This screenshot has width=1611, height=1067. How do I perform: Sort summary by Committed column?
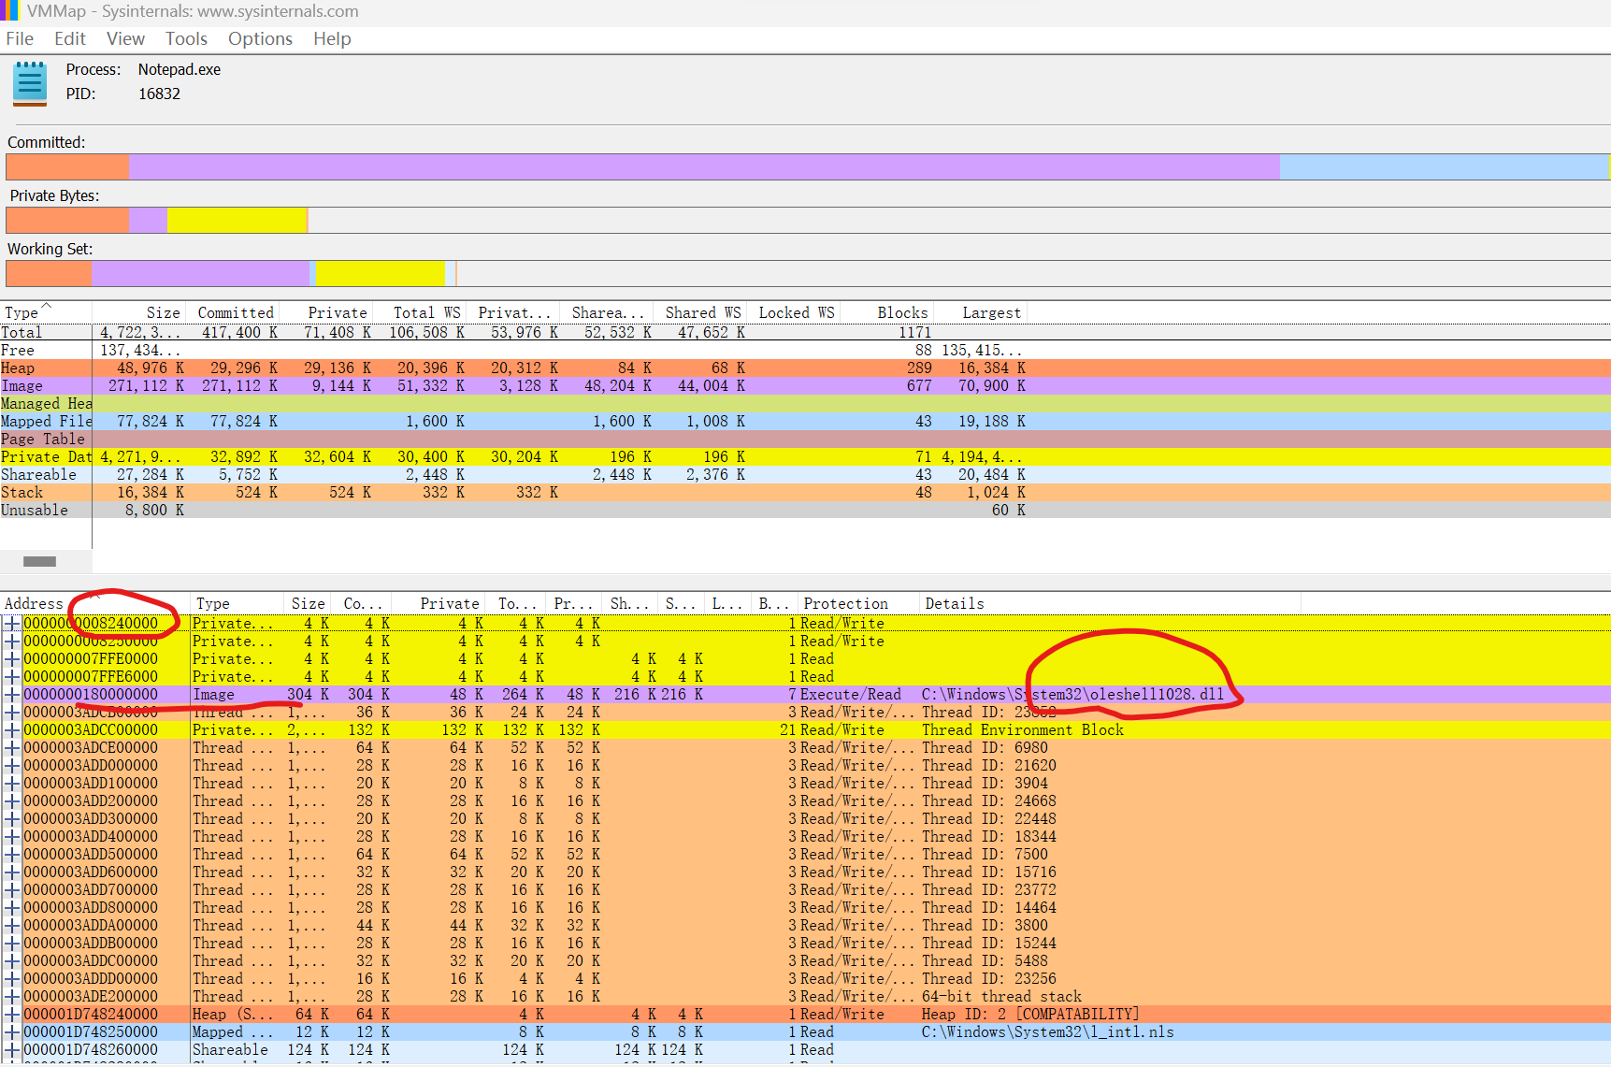(233, 312)
